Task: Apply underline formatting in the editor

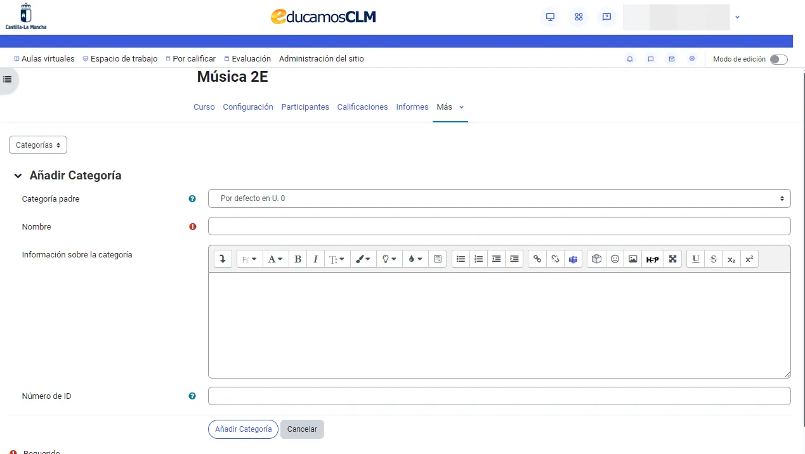Action: point(696,259)
